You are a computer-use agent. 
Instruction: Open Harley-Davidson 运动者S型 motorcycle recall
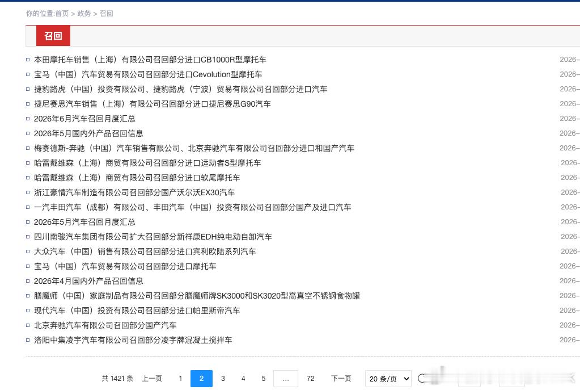coord(147,163)
